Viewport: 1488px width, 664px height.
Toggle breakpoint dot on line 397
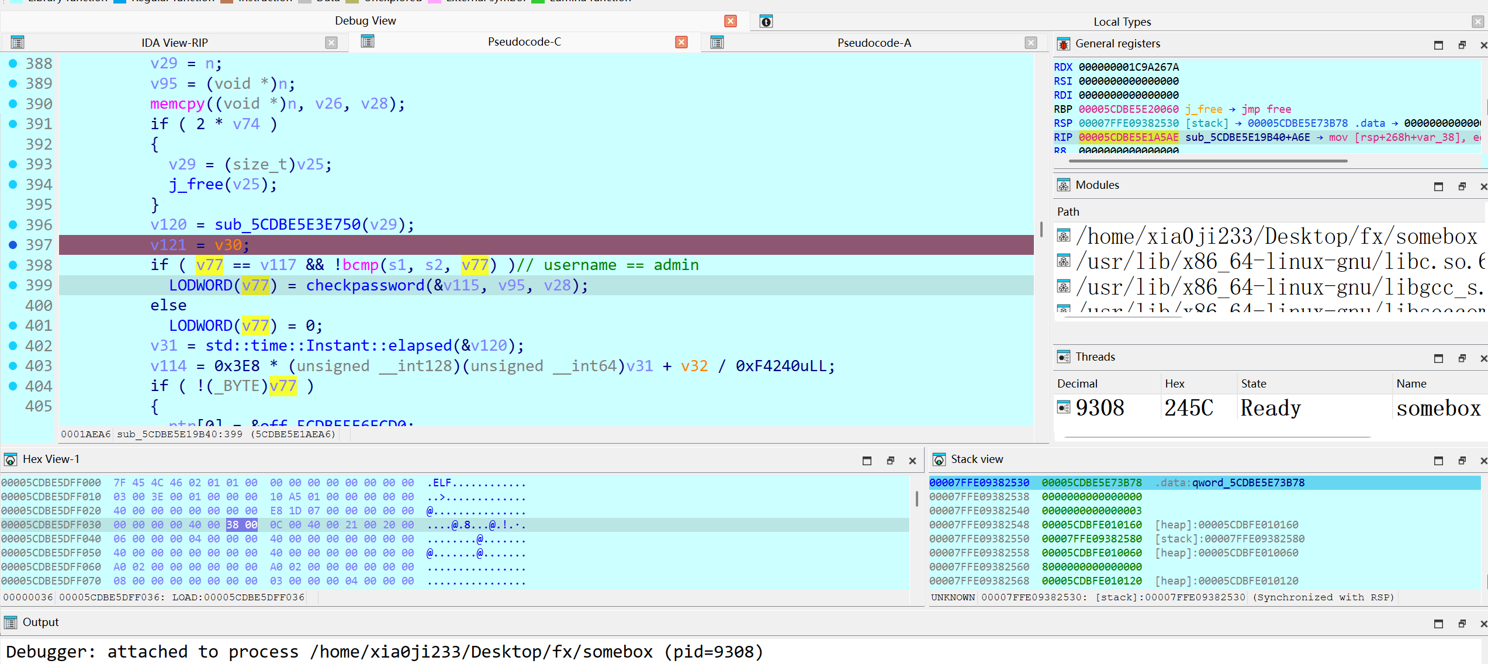point(13,245)
